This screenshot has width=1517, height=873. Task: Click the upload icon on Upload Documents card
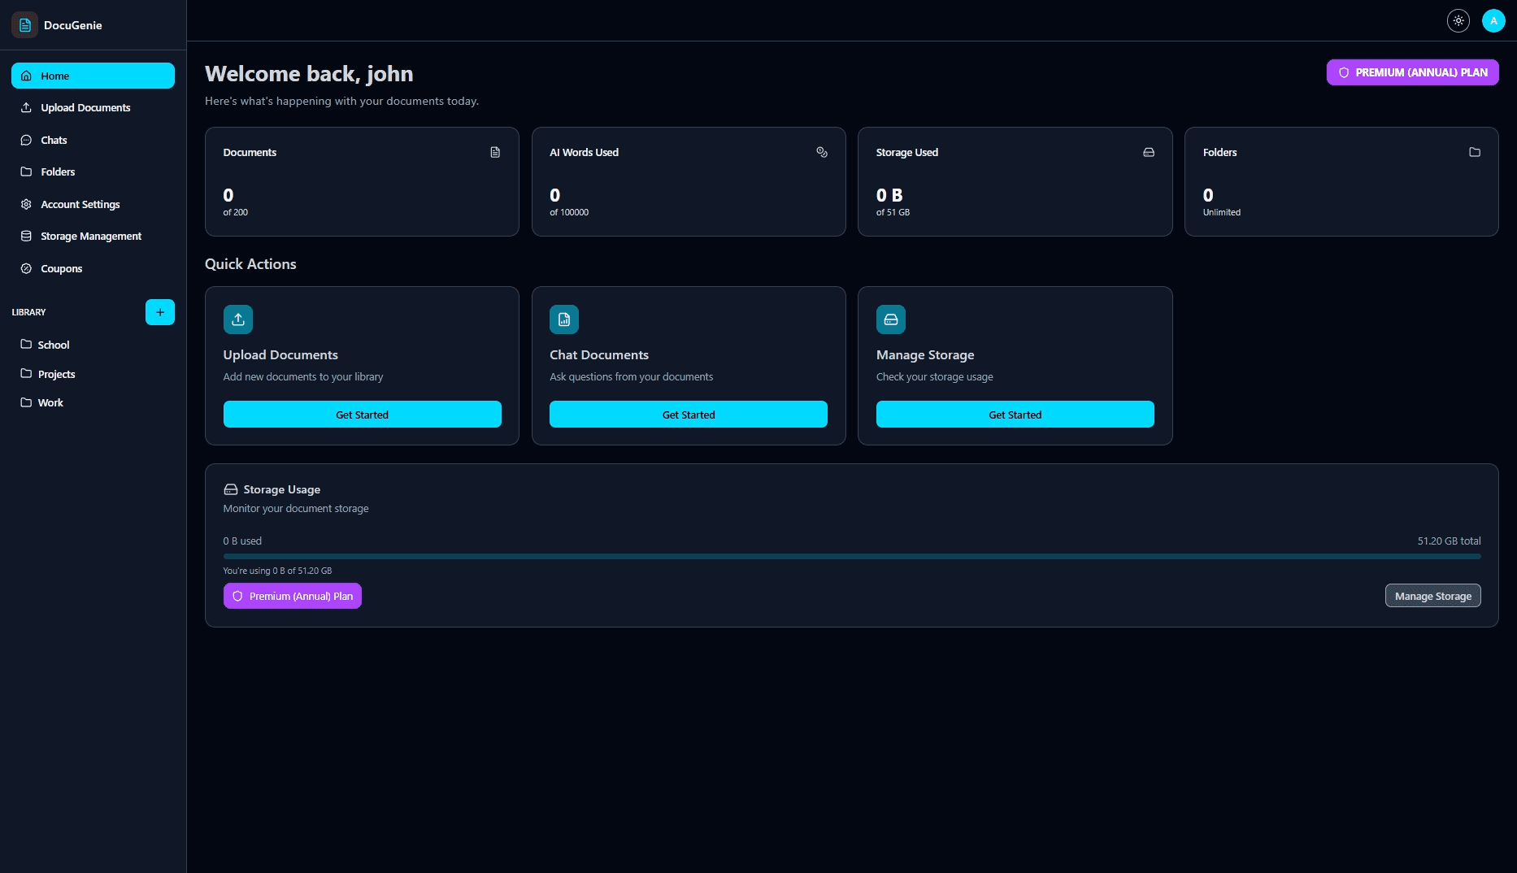click(x=237, y=319)
